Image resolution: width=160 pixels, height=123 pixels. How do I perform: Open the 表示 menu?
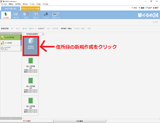point(25,4)
